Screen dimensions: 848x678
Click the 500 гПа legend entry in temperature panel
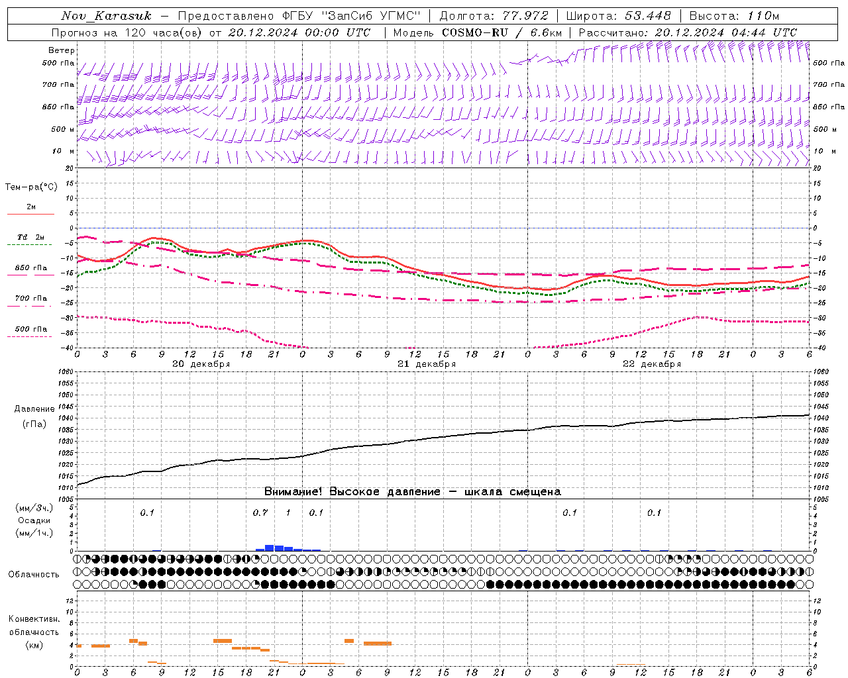click(x=31, y=329)
